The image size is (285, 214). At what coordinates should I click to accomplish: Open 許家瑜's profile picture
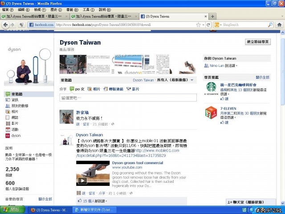66,117
